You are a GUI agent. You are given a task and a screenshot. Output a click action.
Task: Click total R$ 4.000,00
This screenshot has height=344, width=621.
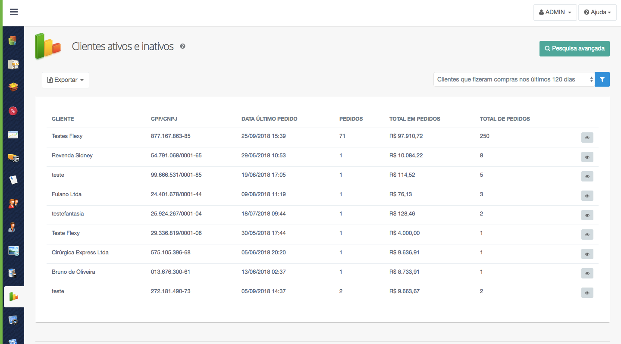click(405, 233)
